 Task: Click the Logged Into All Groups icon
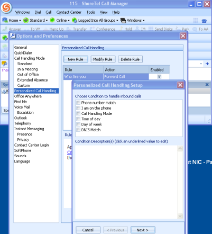click(x=75, y=20)
